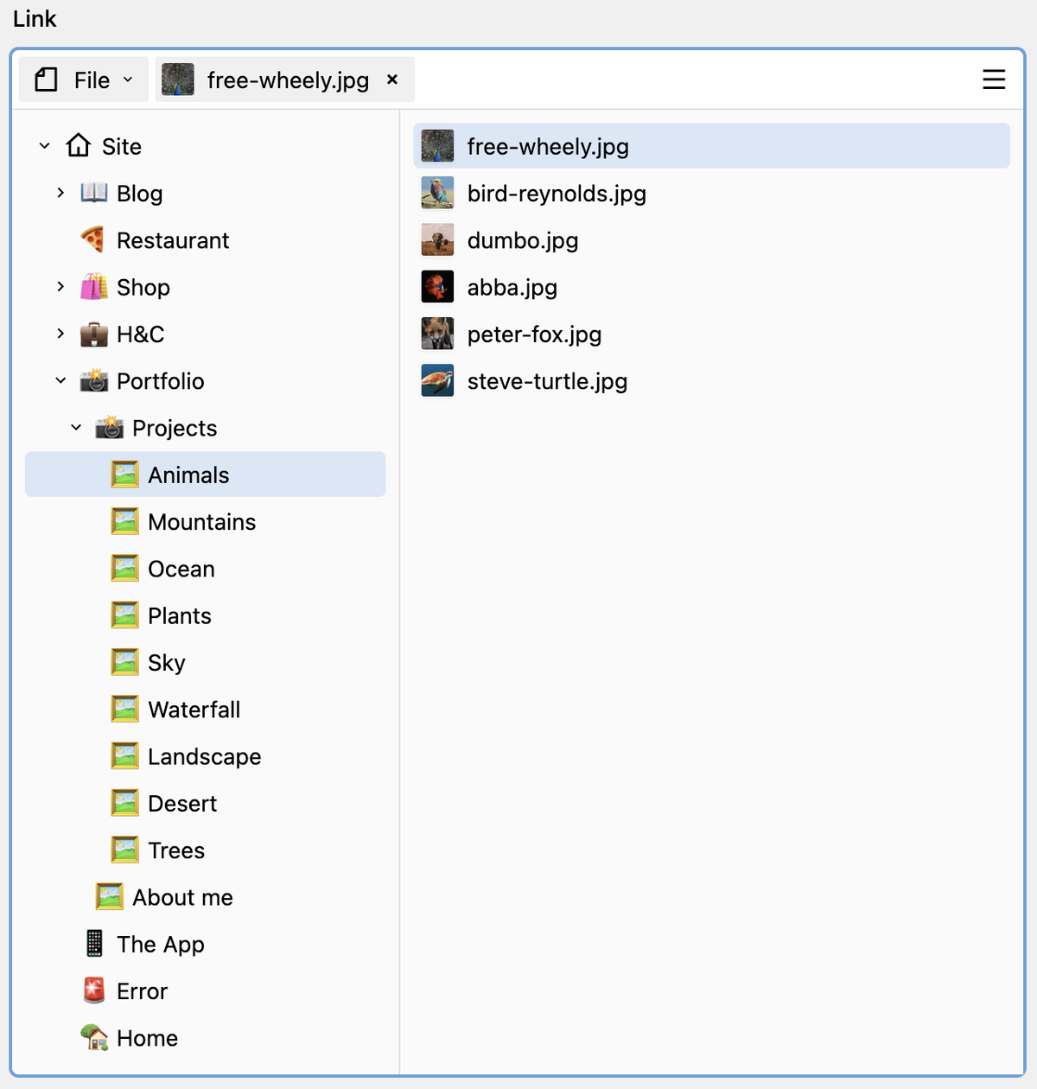Expand the Blog folder
This screenshot has width=1037, height=1089.
(60, 193)
